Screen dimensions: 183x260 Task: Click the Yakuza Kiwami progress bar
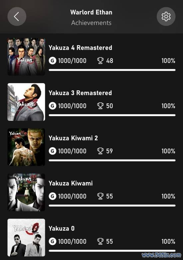(x=112, y=206)
